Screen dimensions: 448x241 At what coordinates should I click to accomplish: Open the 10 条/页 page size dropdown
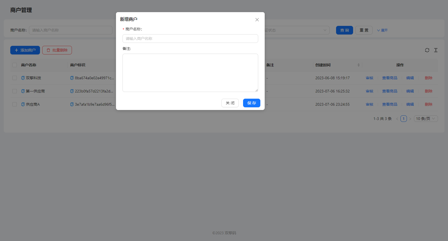tap(426, 119)
